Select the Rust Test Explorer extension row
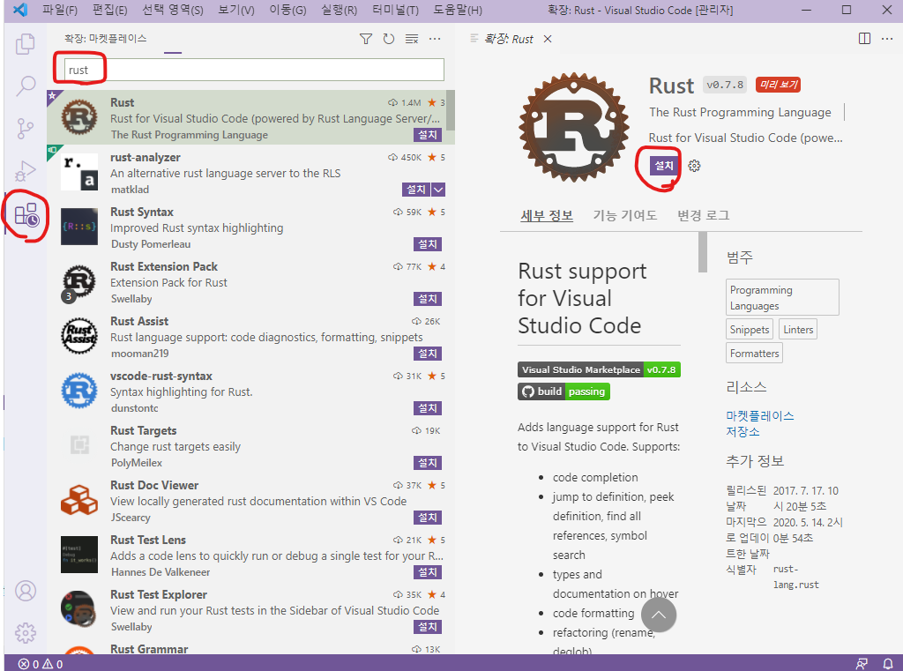903x671 pixels. pyautogui.click(x=250, y=610)
